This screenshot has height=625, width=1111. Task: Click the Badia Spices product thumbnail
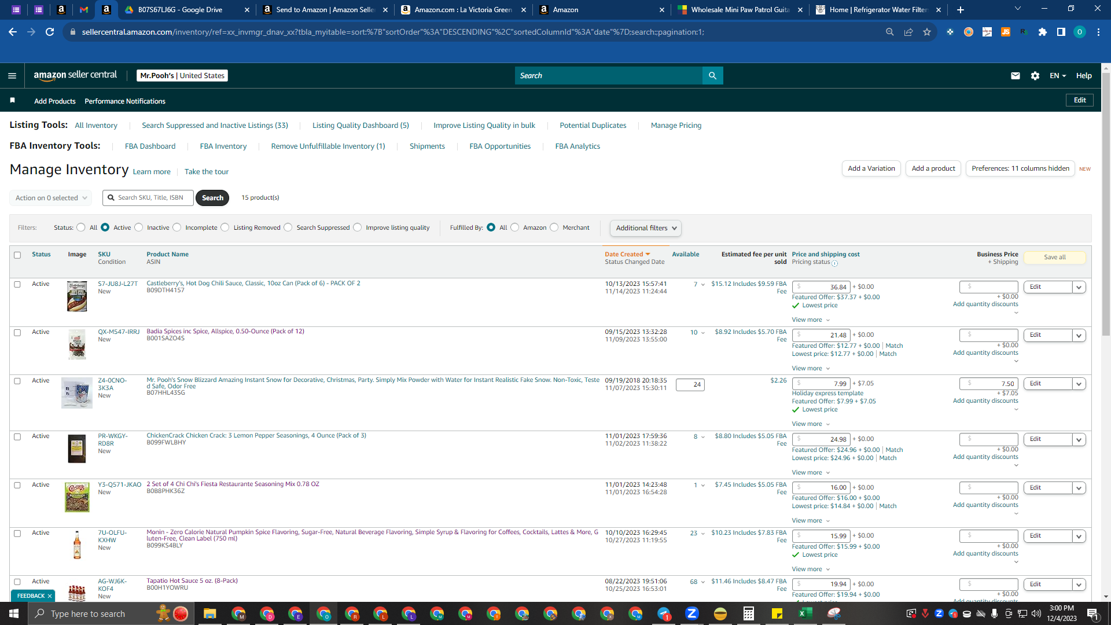click(x=77, y=344)
